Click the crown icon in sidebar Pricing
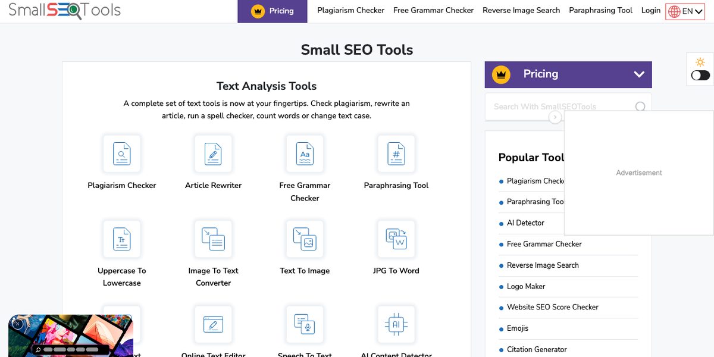Image resolution: width=714 pixels, height=357 pixels. pos(502,74)
